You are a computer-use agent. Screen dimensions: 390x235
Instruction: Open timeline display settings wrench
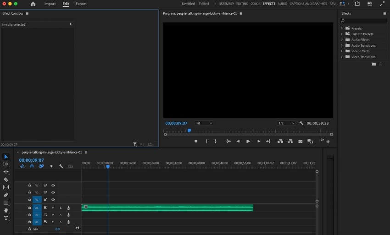pyautogui.click(x=61, y=166)
